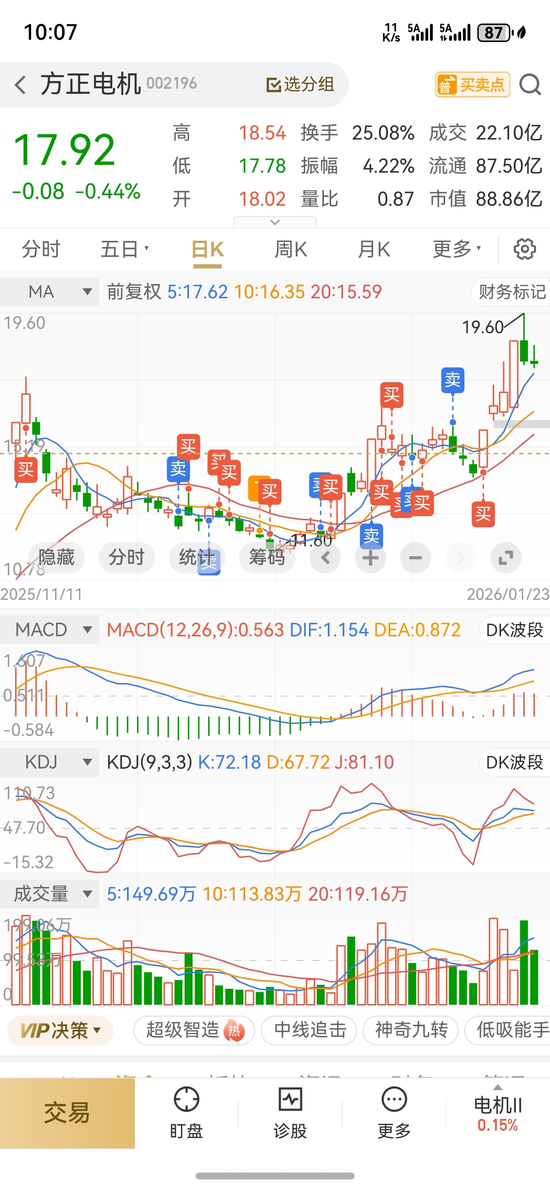
Task: Tap the current price 17.92
Action: click(64, 150)
